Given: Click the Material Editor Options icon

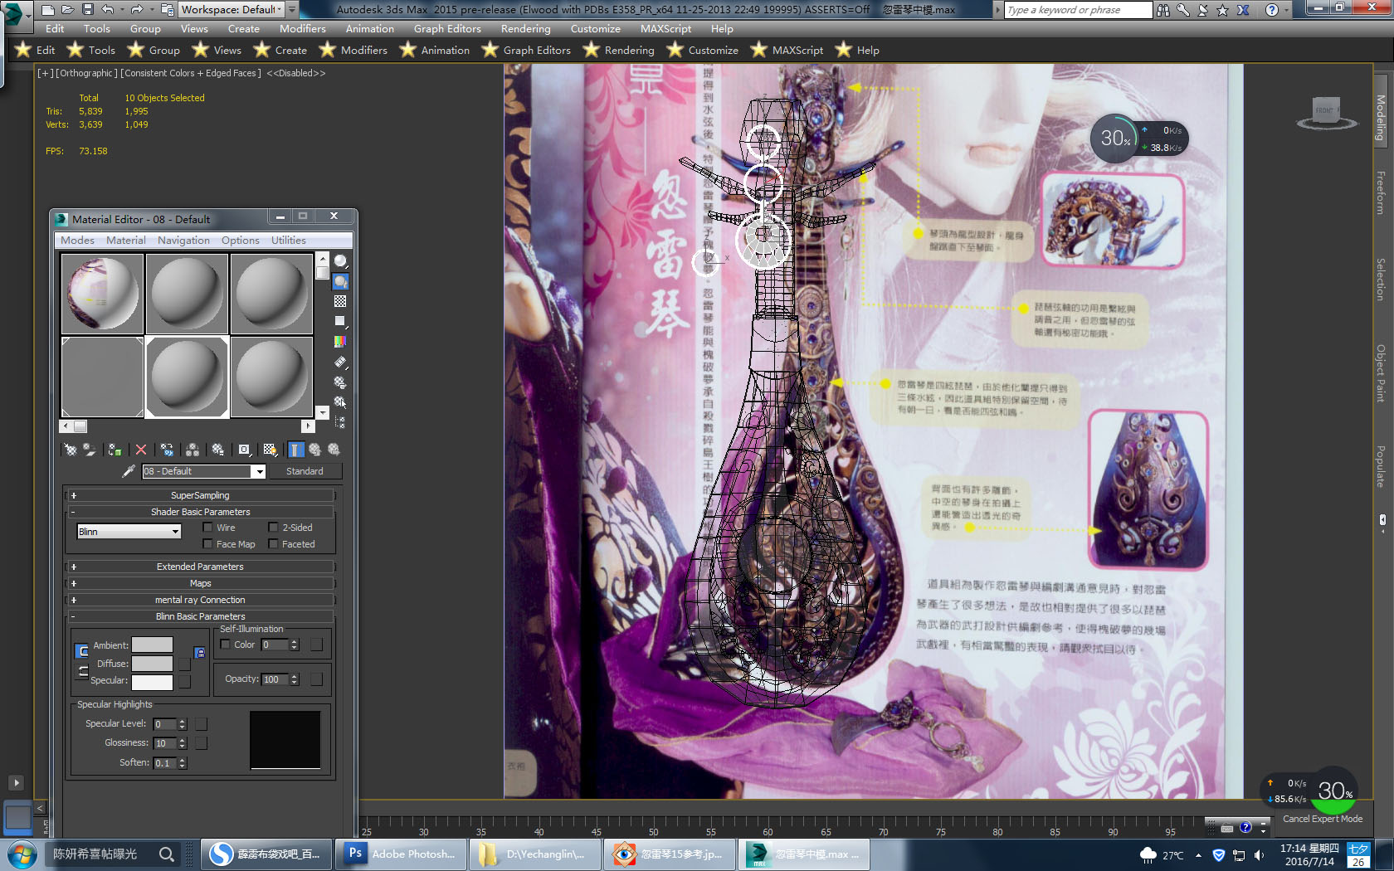Looking at the screenshot, I should (x=340, y=382).
